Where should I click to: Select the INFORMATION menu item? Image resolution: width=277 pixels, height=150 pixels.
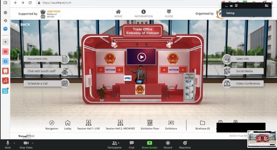[144, 13]
